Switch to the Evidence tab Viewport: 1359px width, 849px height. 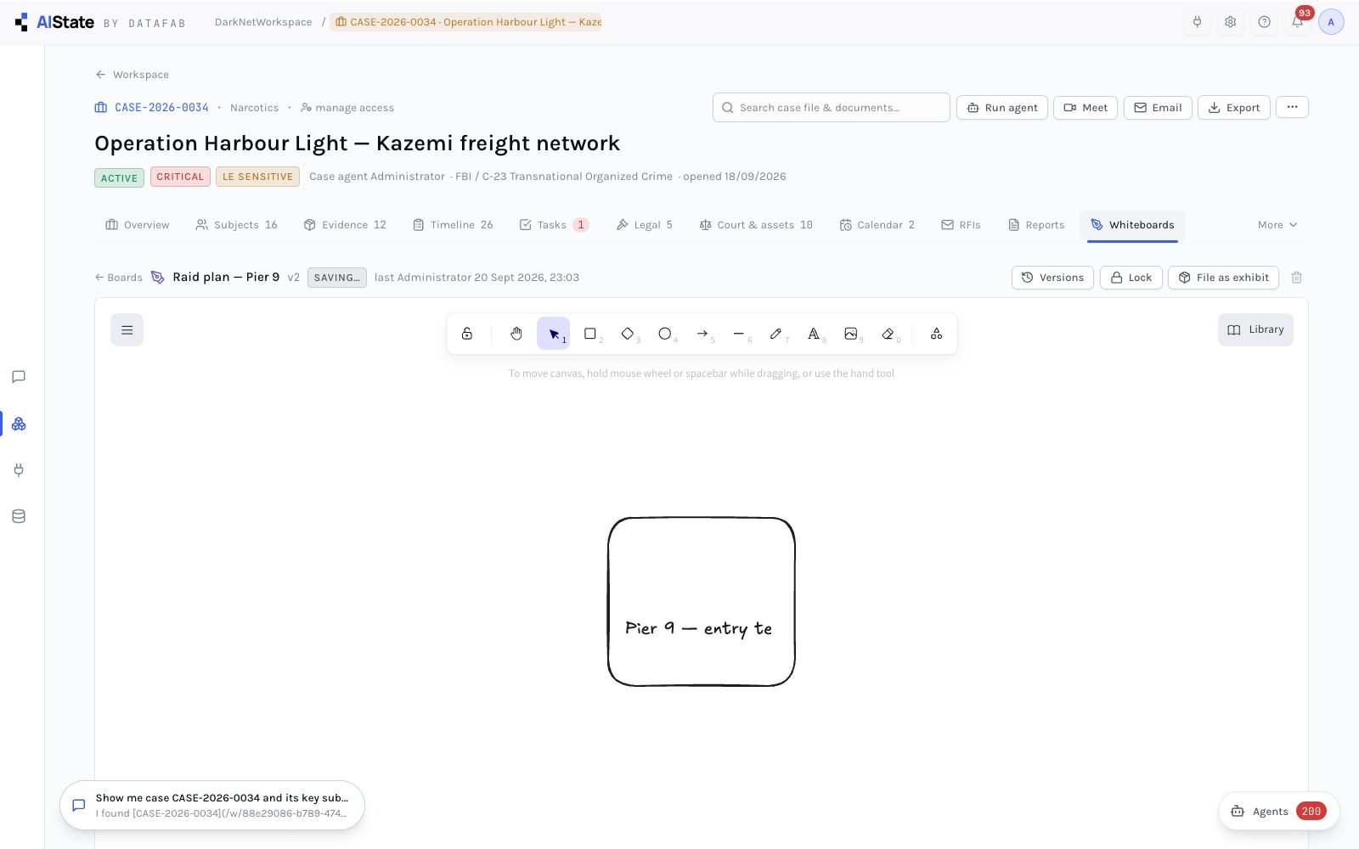(x=345, y=225)
